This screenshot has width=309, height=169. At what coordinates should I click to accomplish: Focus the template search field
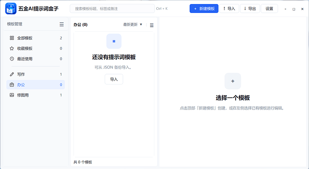(112, 8)
